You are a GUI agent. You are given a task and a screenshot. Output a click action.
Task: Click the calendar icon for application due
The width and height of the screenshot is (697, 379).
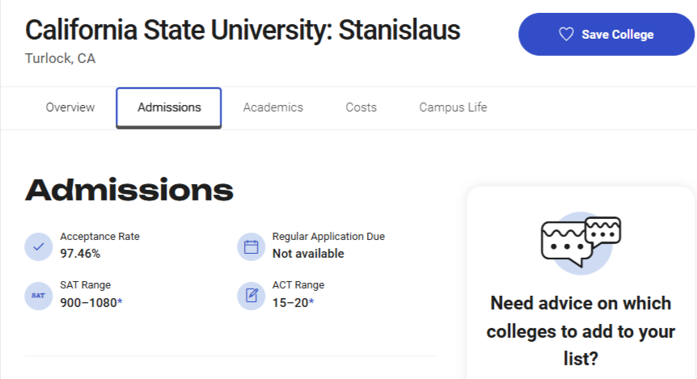click(x=251, y=246)
